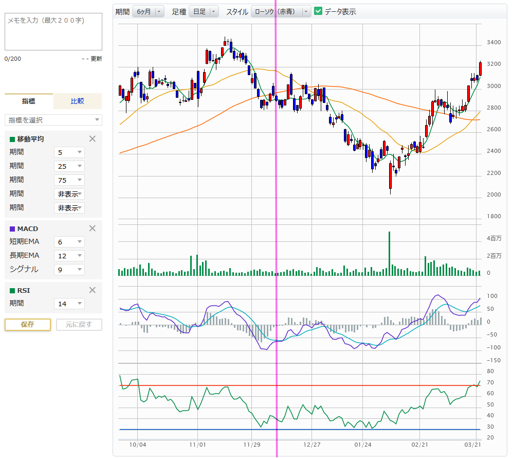Remove the 移動平均 indicator with its X icon
The width and height of the screenshot is (513, 458).
tap(93, 138)
